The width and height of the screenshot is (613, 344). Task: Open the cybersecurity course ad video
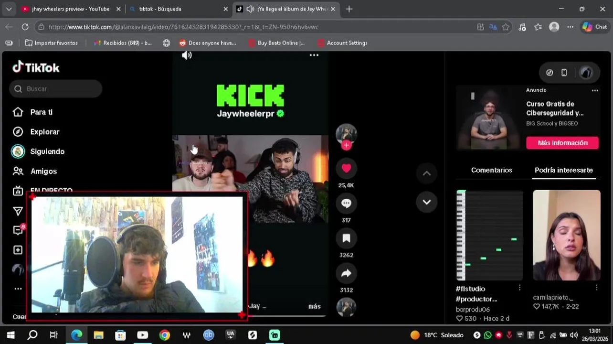tap(489, 118)
